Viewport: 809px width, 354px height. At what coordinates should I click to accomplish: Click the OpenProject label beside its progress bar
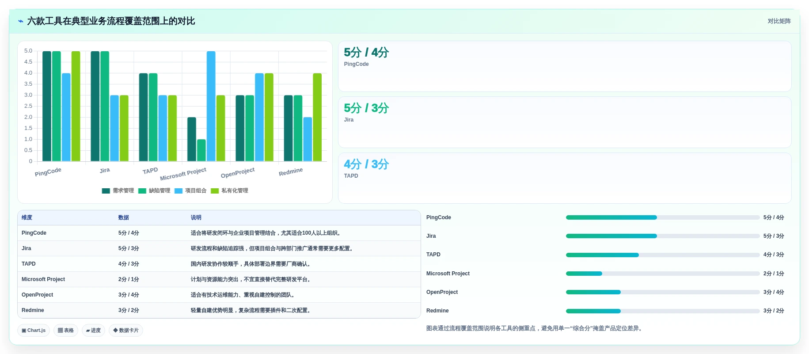[x=442, y=292]
